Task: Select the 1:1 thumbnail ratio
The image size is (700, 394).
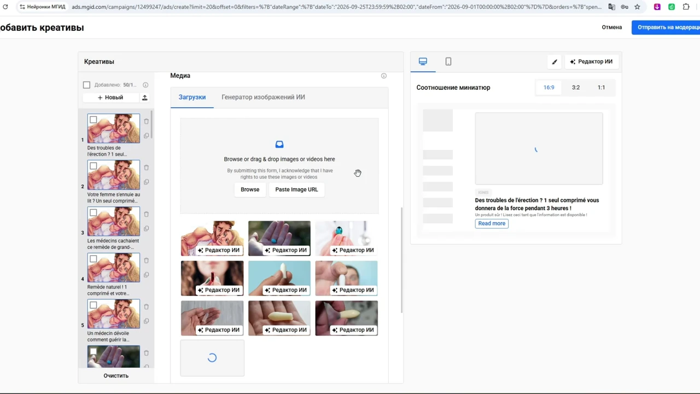Action: click(601, 88)
